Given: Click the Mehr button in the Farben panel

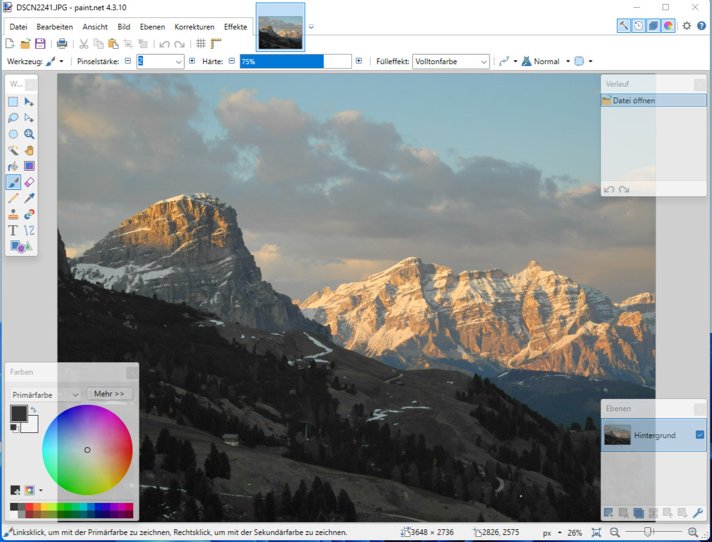Looking at the screenshot, I should 109,393.
